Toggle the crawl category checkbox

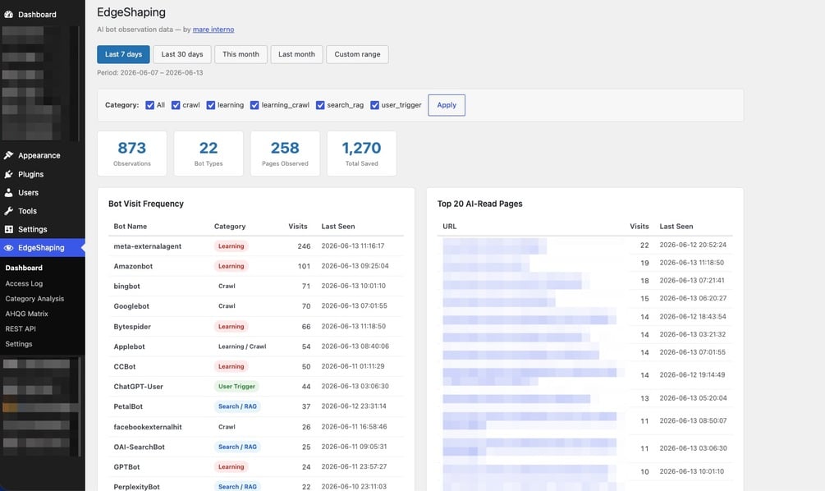coord(176,105)
